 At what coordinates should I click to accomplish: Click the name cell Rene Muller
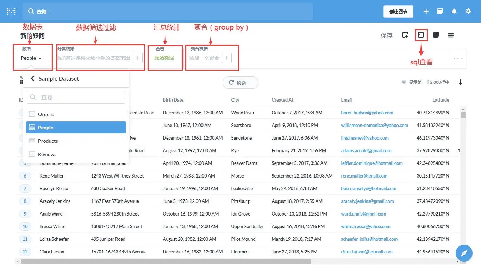pyautogui.click(x=52, y=176)
